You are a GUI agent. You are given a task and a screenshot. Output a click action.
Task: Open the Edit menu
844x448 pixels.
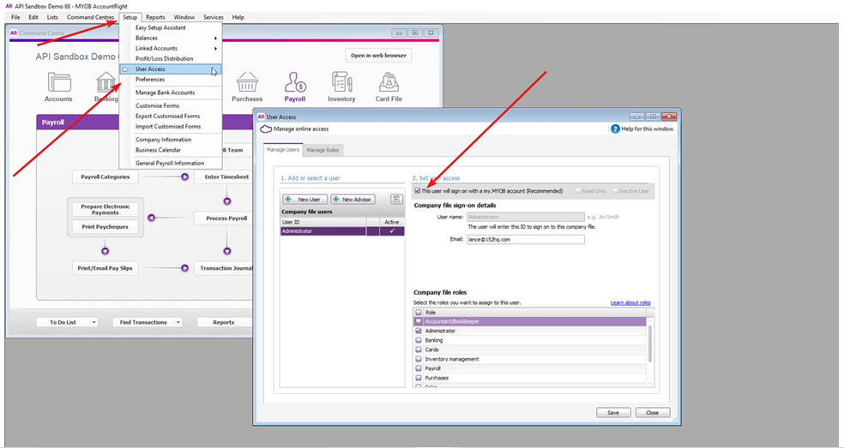tap(33, 17)
